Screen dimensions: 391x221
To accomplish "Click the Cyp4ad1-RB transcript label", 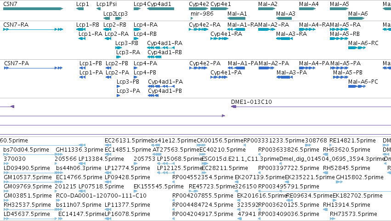I will point(164,52).
